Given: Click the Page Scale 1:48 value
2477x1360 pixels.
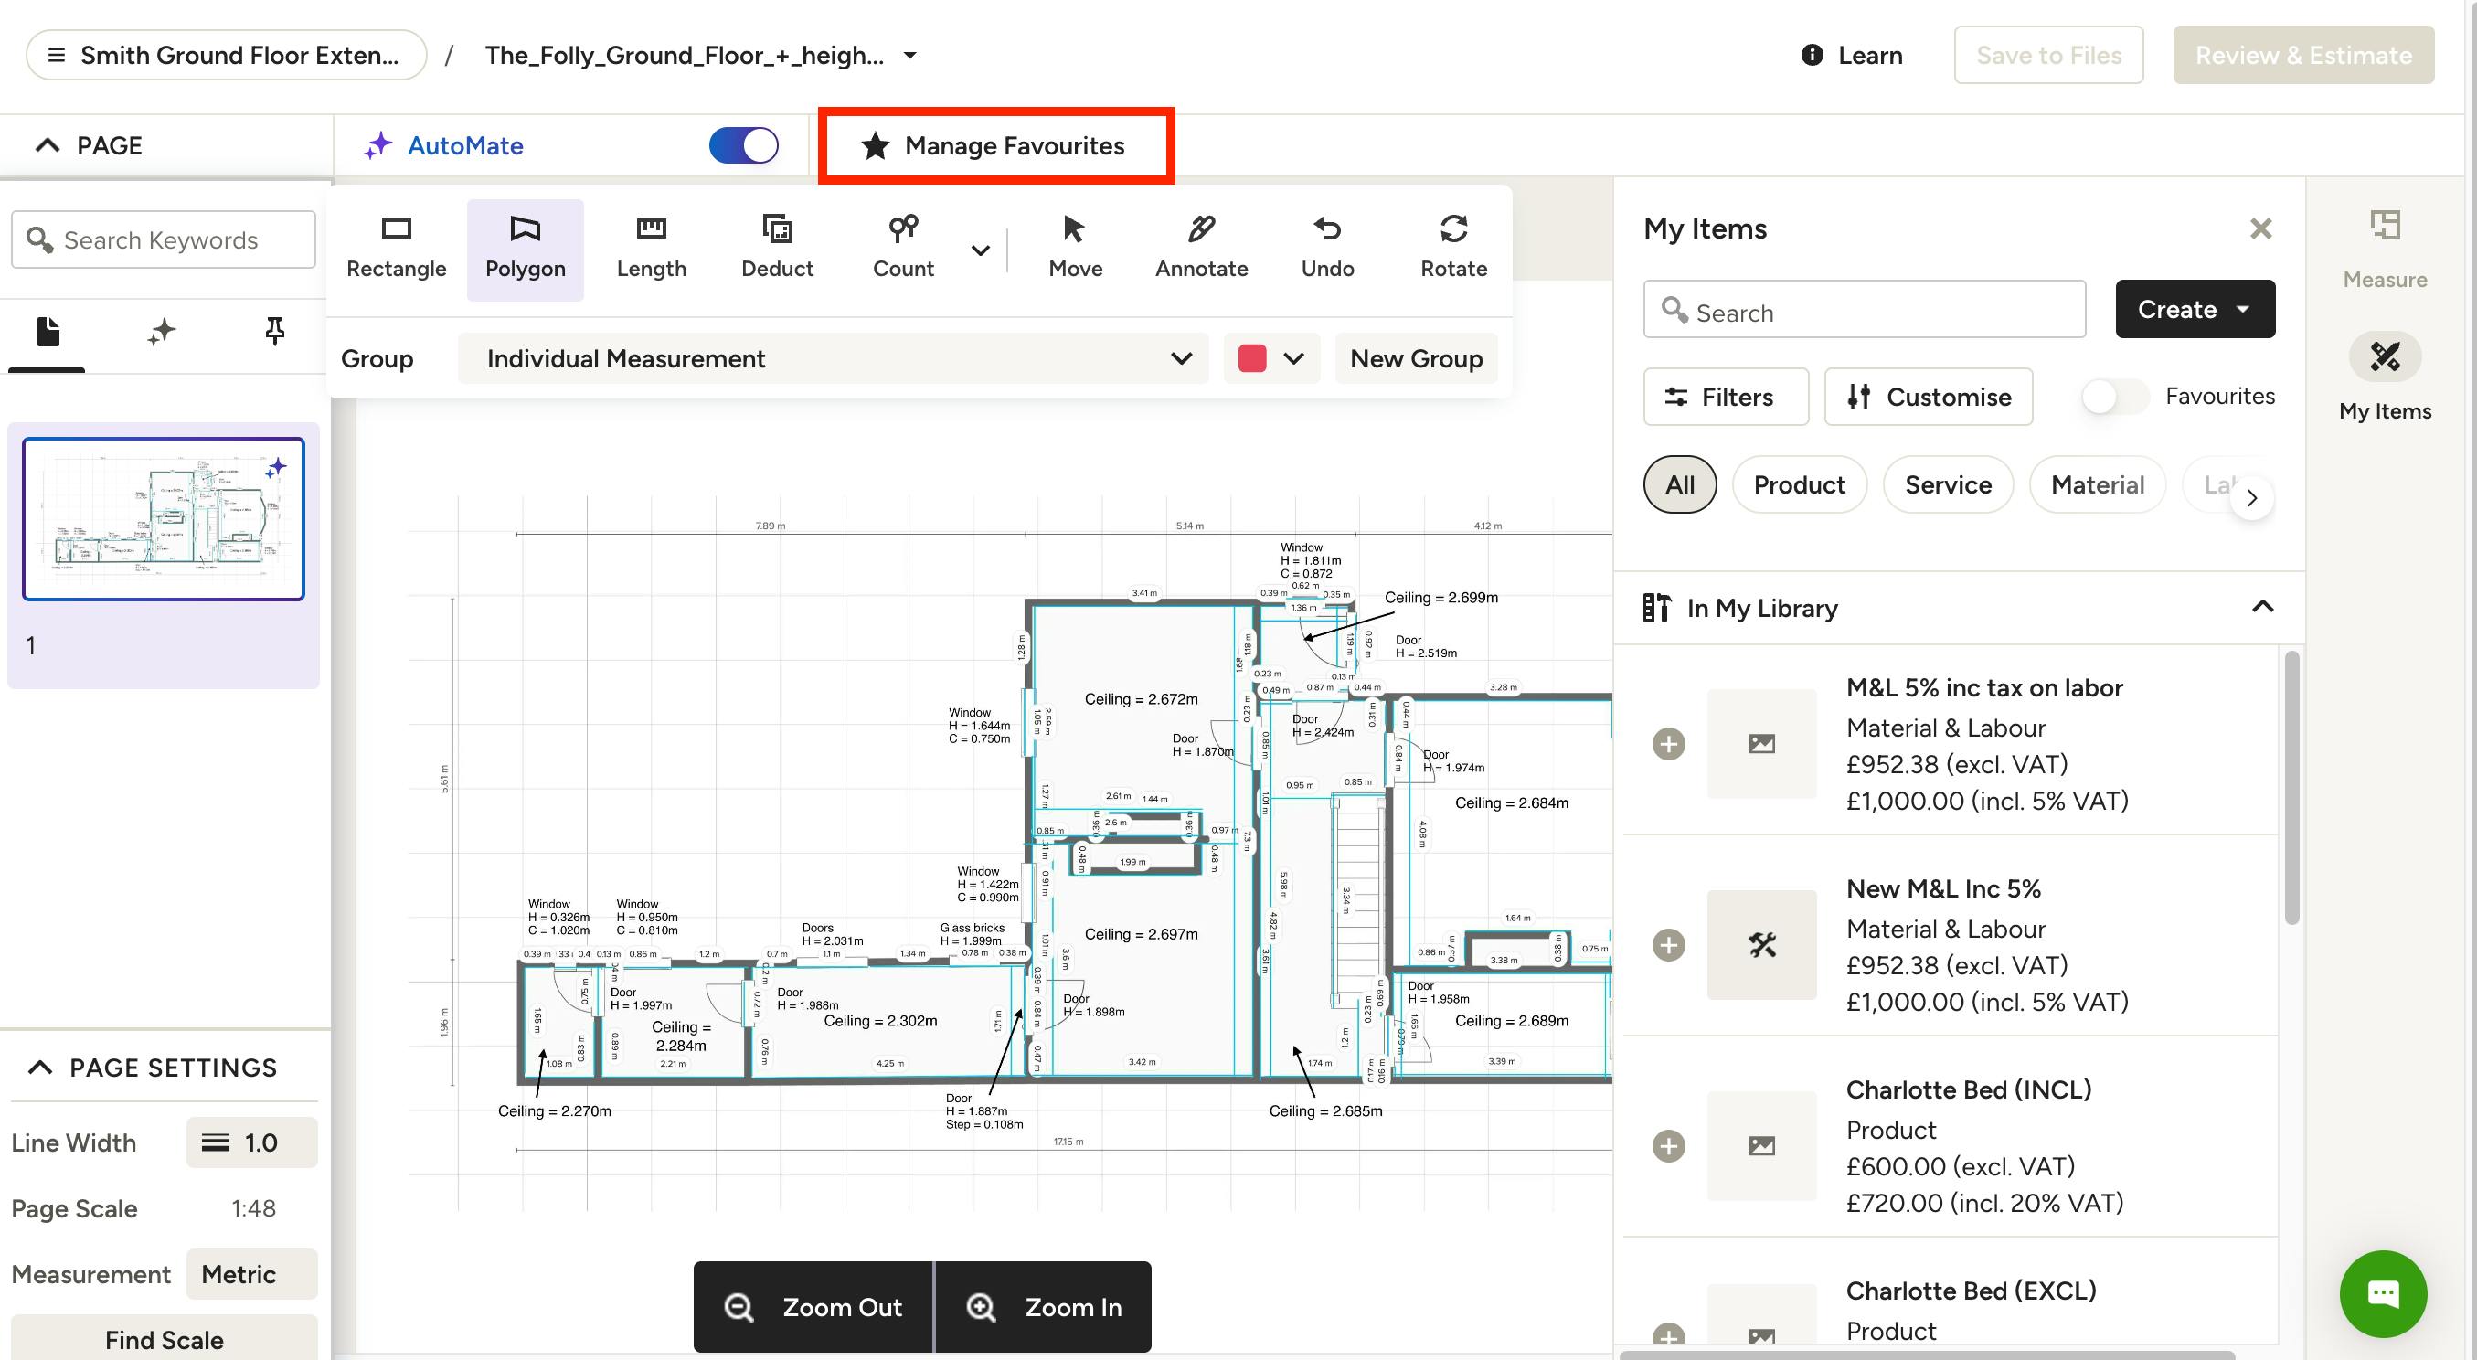Looking at the screenshot, I should coord(254,1208).
